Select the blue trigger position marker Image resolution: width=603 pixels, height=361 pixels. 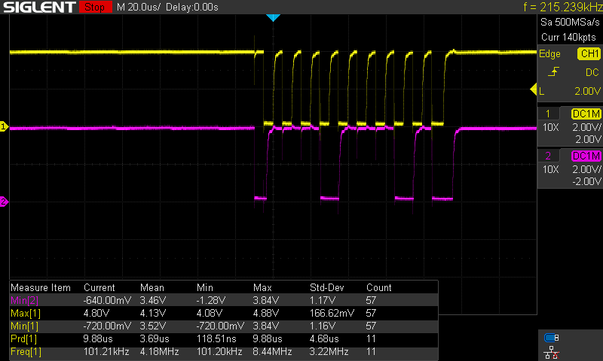click(x=273, y=17)
